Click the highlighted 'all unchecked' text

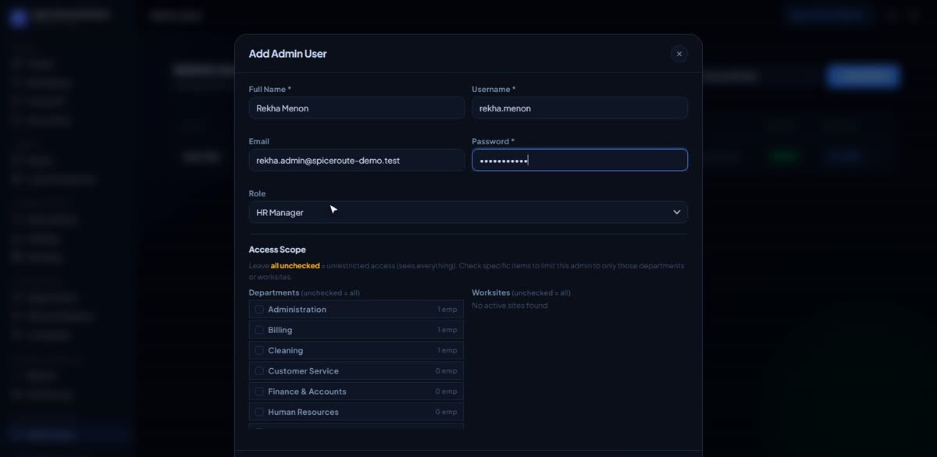pos(295,266)
